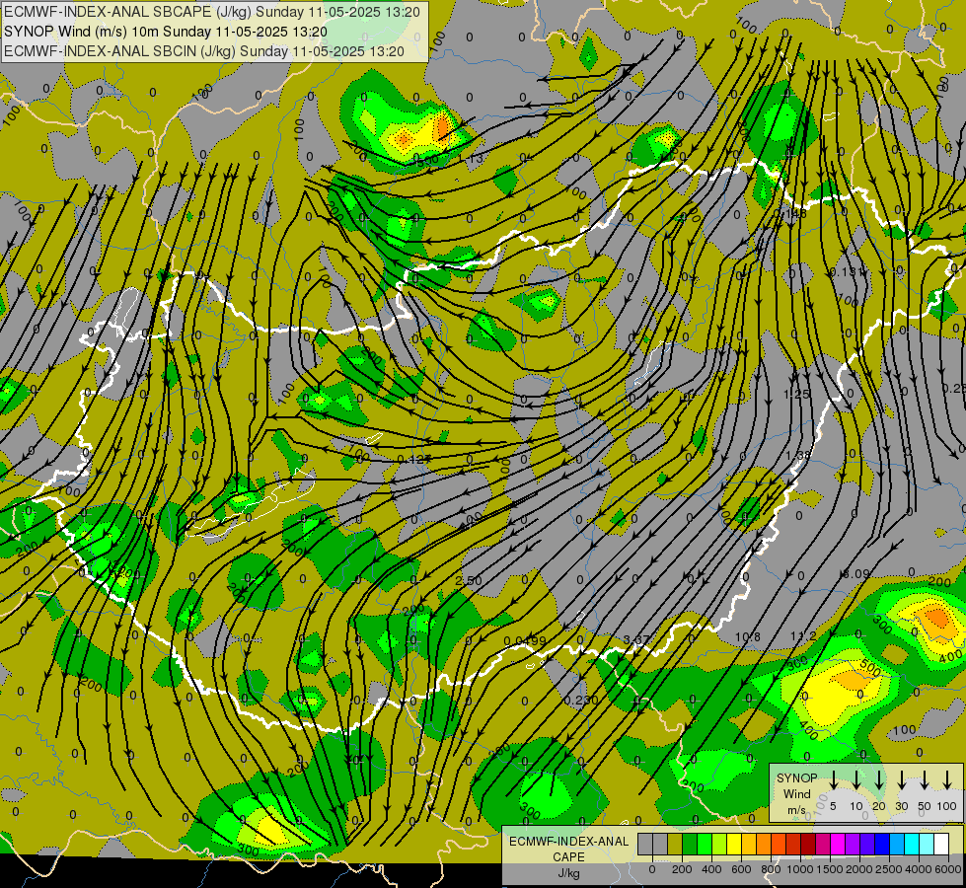Screen dimensions: 966x888
Task: Click the 0.230 wind value on the map
Action: (581, 701)
